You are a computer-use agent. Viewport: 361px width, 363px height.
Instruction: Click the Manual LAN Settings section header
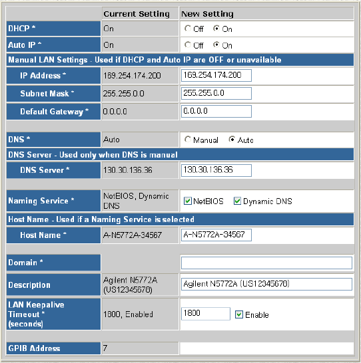point(180,60)
